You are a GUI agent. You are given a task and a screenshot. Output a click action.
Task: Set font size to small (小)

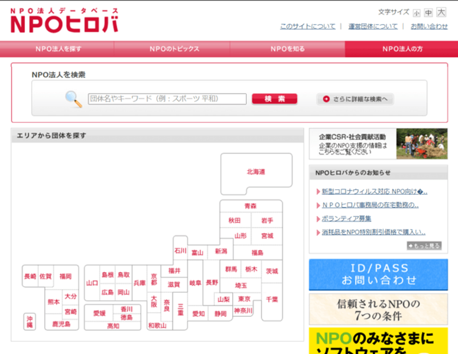point(417,12)
